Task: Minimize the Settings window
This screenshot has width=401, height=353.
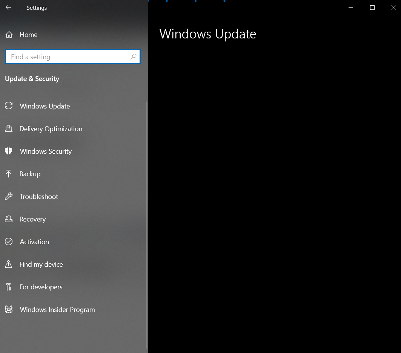Action: 351,8
